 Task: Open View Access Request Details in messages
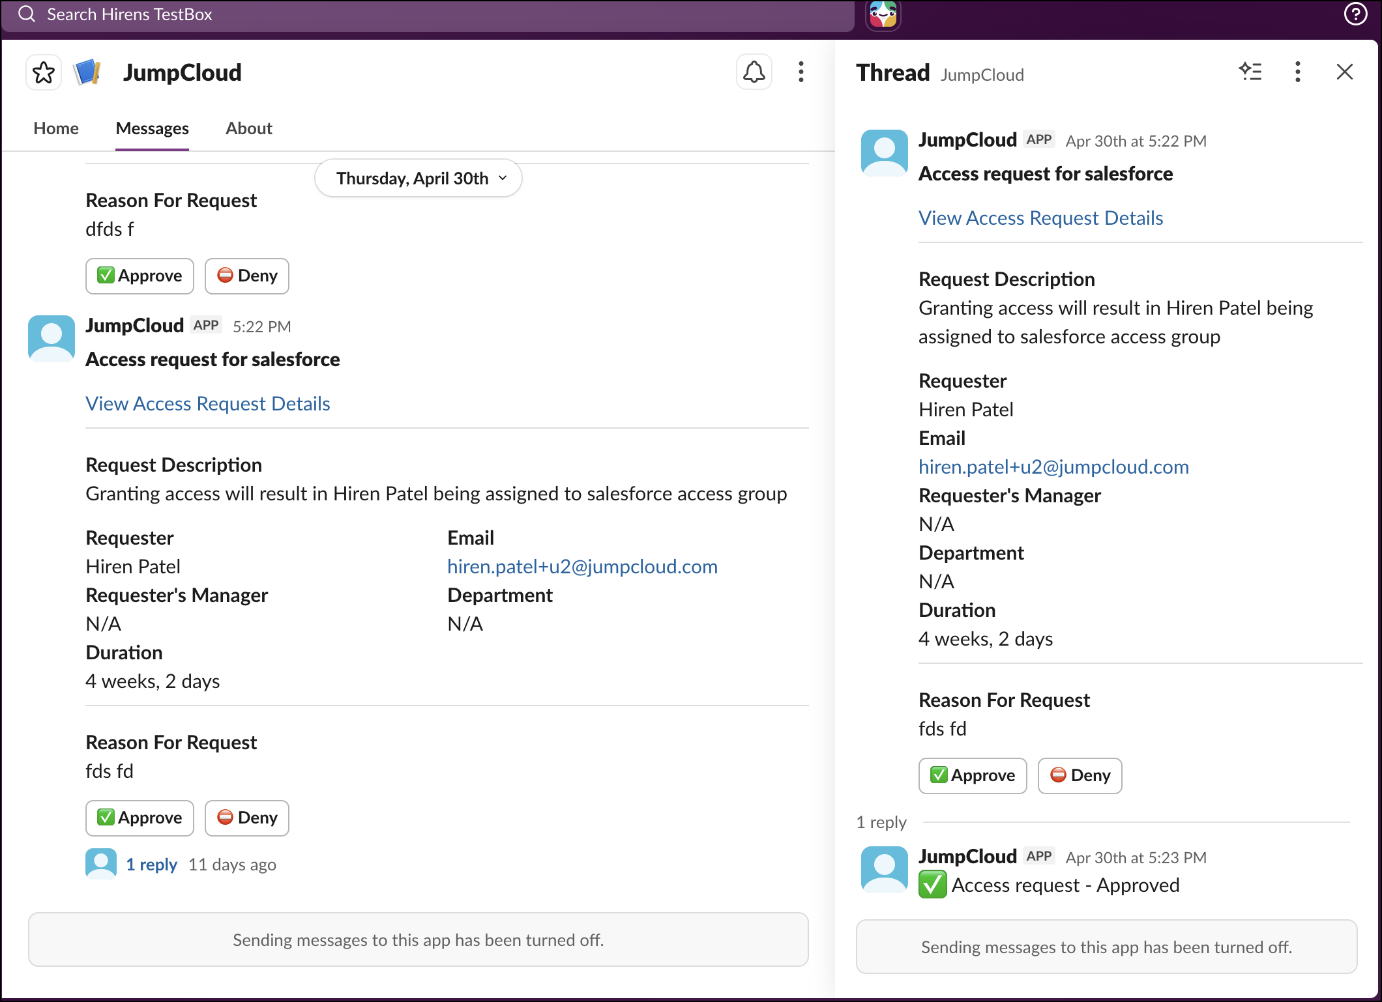click(208, 403)
